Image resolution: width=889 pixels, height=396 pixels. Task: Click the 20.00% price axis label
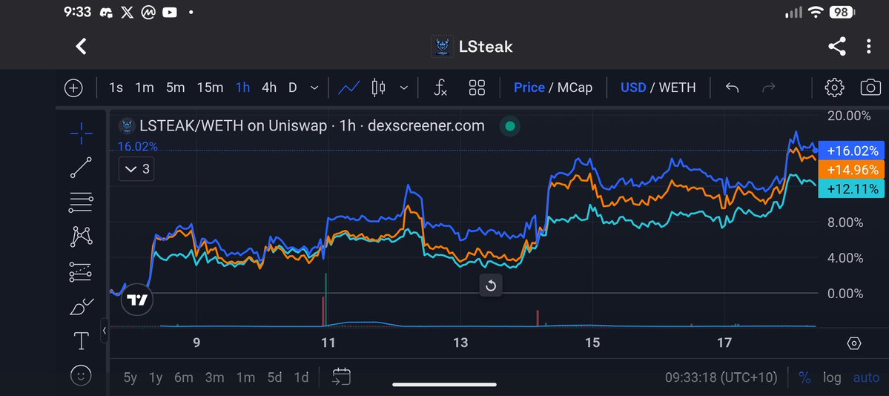click(x=849, y=116)
